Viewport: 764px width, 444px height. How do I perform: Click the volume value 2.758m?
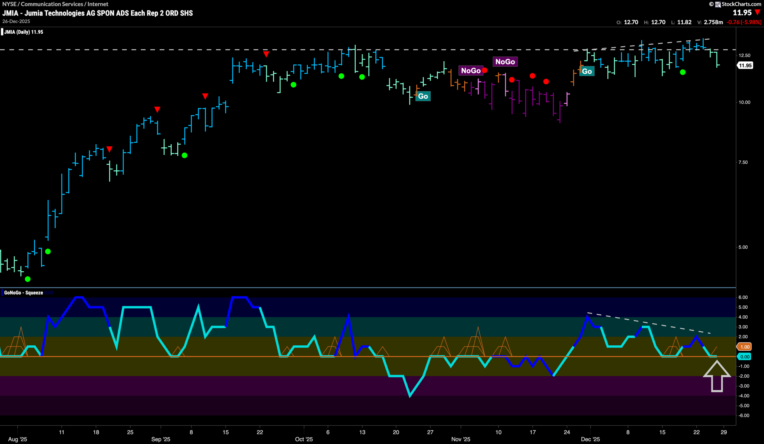[x=713, y=22]
